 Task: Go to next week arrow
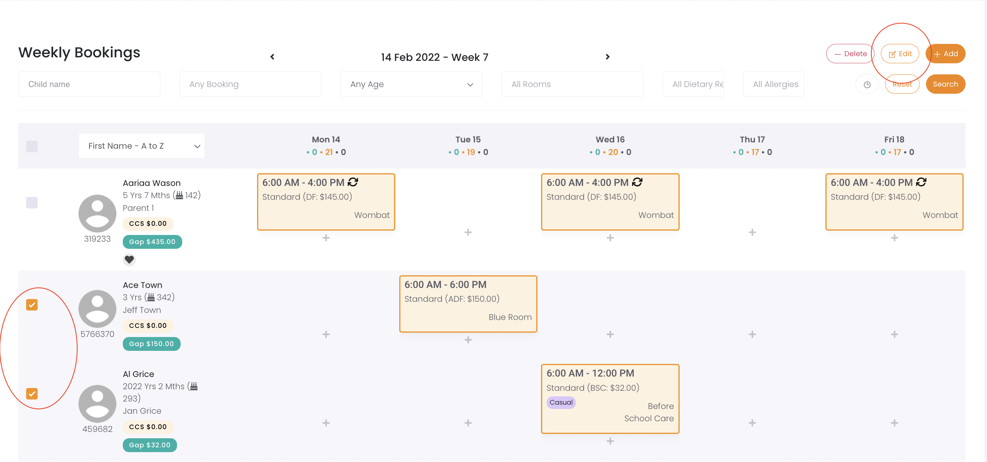point(608,57)
